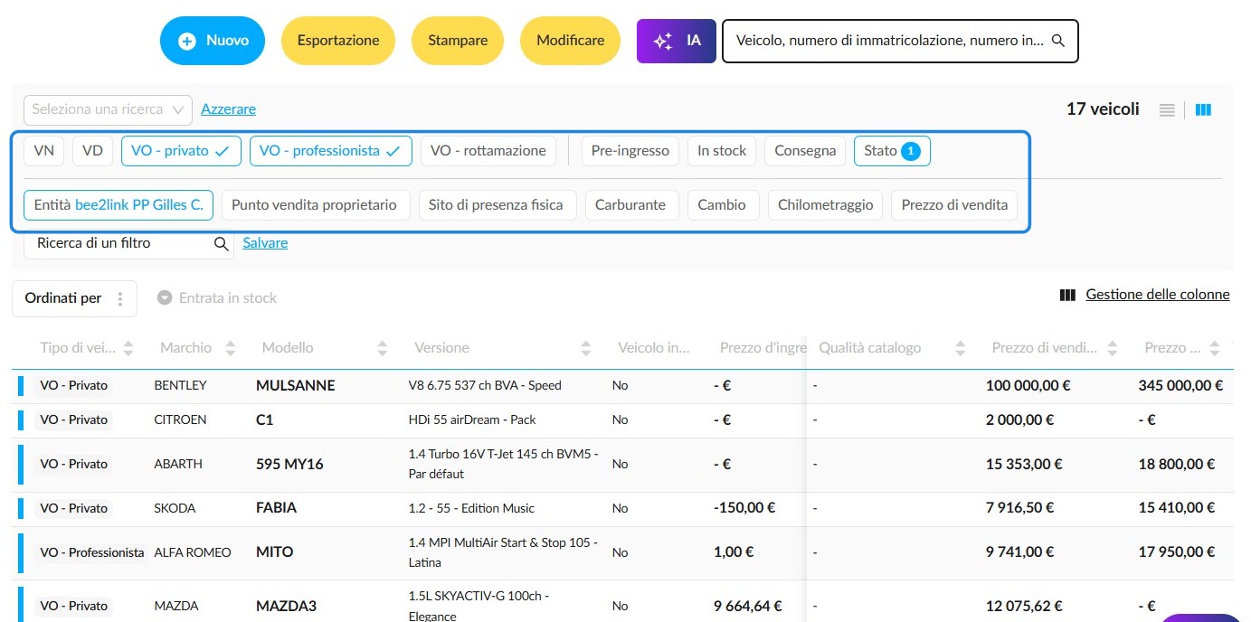Select the Pre-ingresso filter tab

630,151
